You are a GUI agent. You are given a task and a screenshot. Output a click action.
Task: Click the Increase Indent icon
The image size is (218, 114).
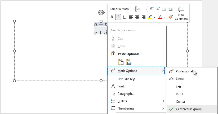[170, 9]
